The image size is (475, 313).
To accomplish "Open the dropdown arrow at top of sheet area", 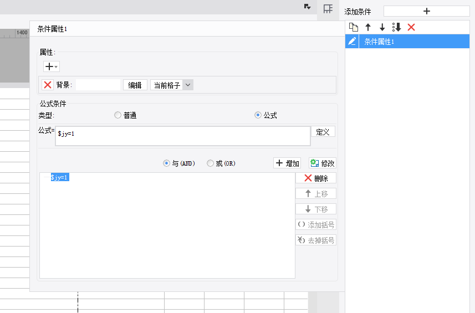I will coord(307,7).
